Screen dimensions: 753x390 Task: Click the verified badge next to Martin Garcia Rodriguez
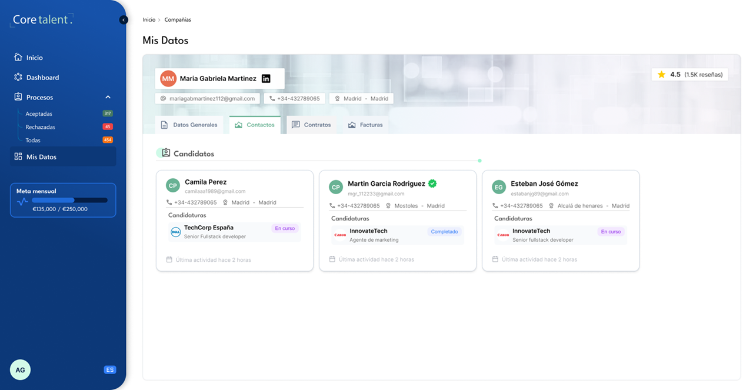tap(432, 184)
